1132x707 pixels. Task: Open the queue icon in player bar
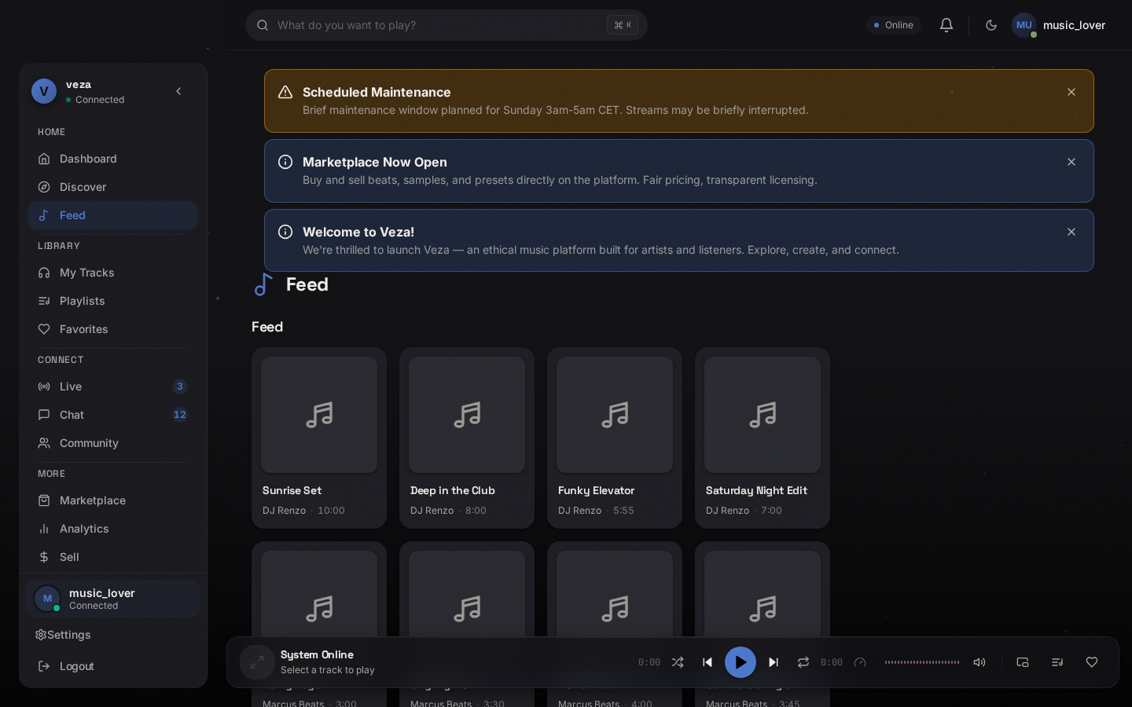pyautogui.click(x=1057, y=662)
